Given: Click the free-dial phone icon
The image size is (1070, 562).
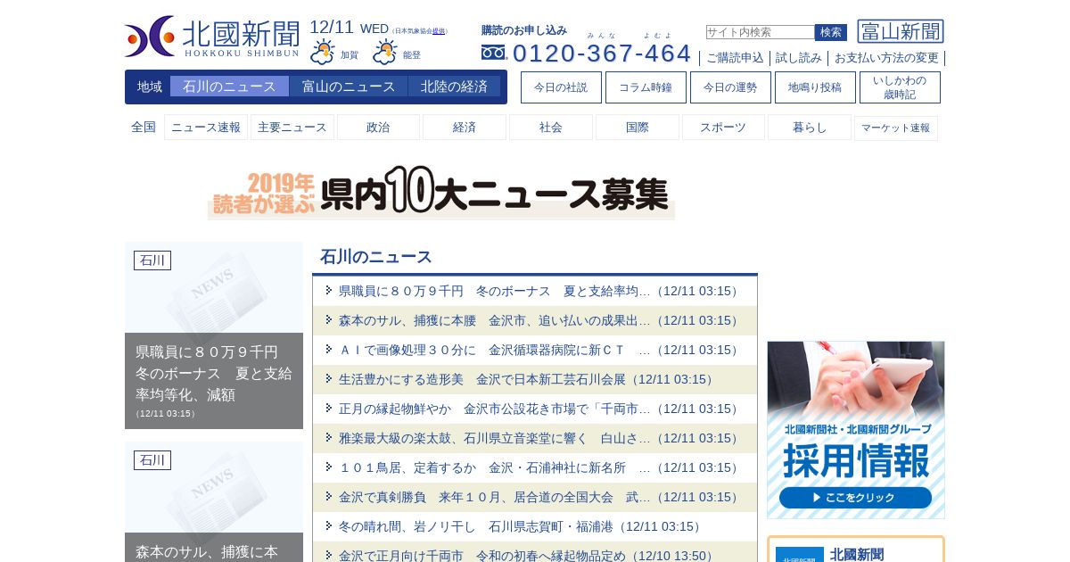Looking at the screenshot, I should 493,53.
